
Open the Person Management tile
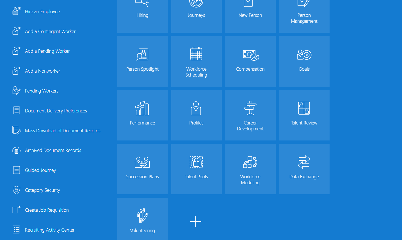pos(304,16)
